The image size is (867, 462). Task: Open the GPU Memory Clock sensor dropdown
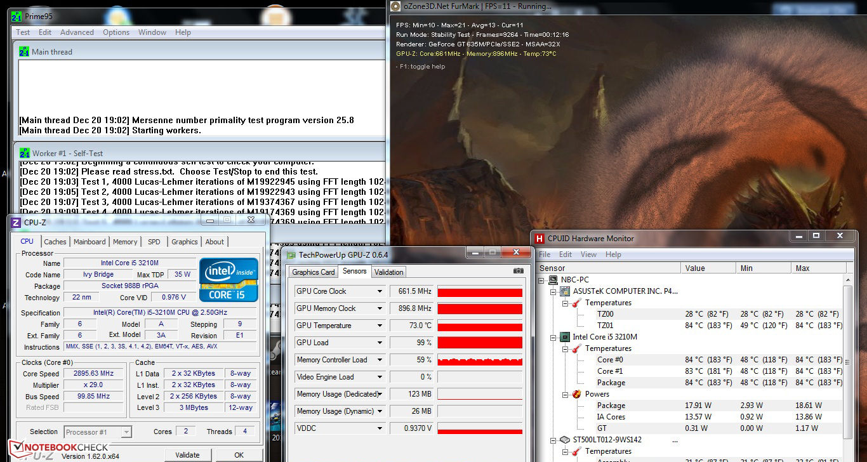pos(380,308)
